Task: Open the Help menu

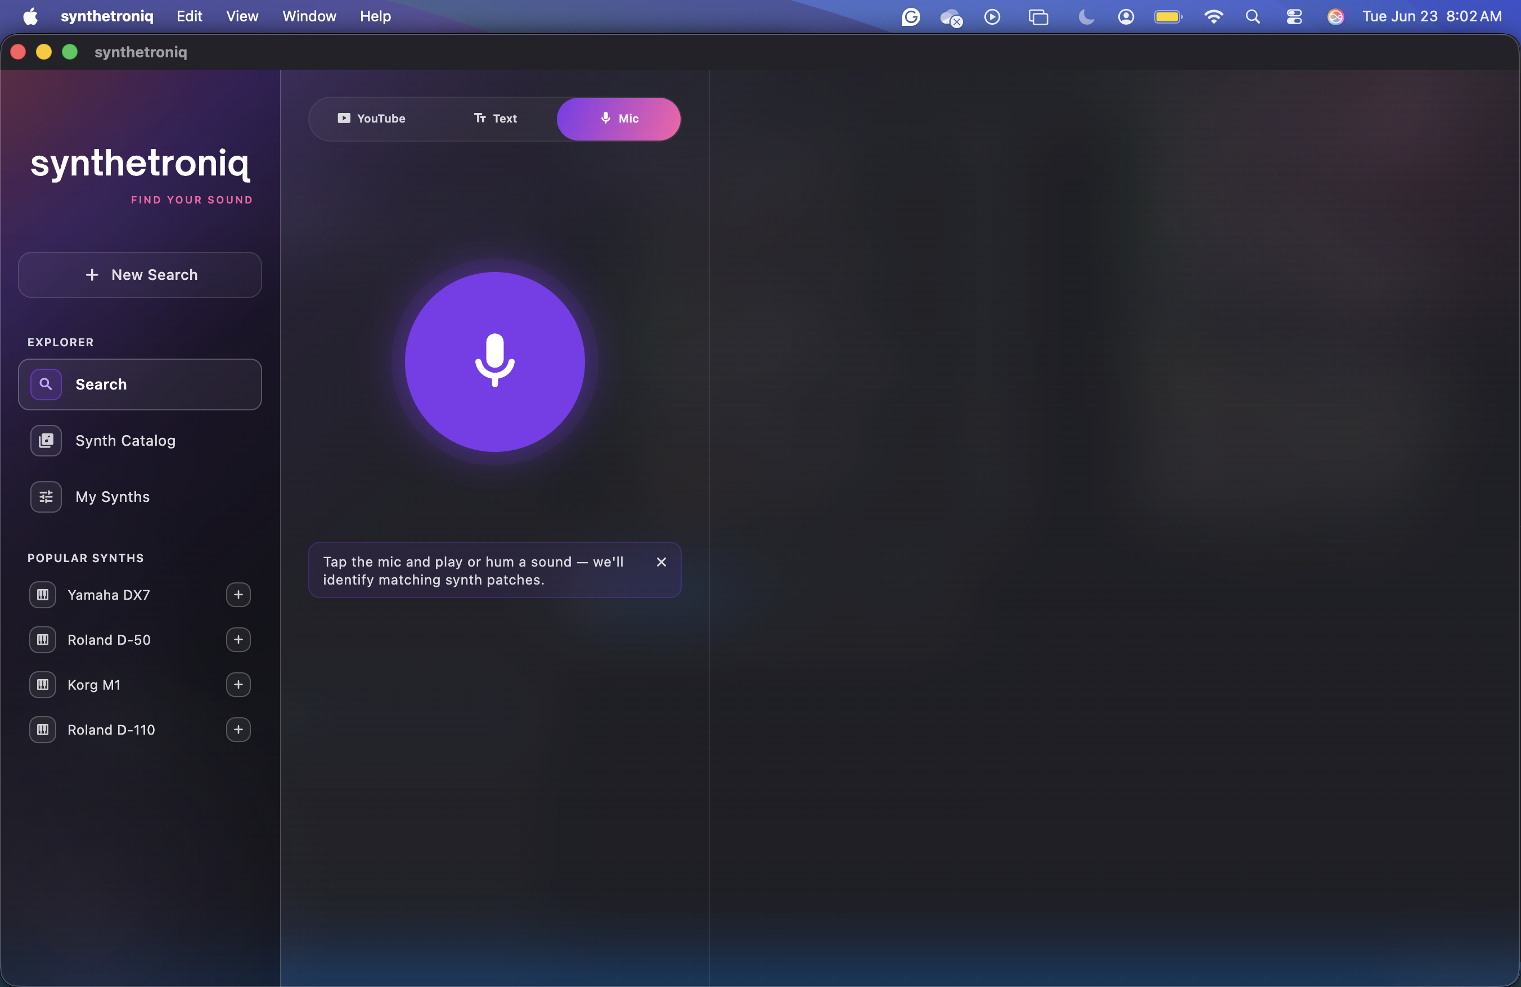Action: [x=375, y=17]
